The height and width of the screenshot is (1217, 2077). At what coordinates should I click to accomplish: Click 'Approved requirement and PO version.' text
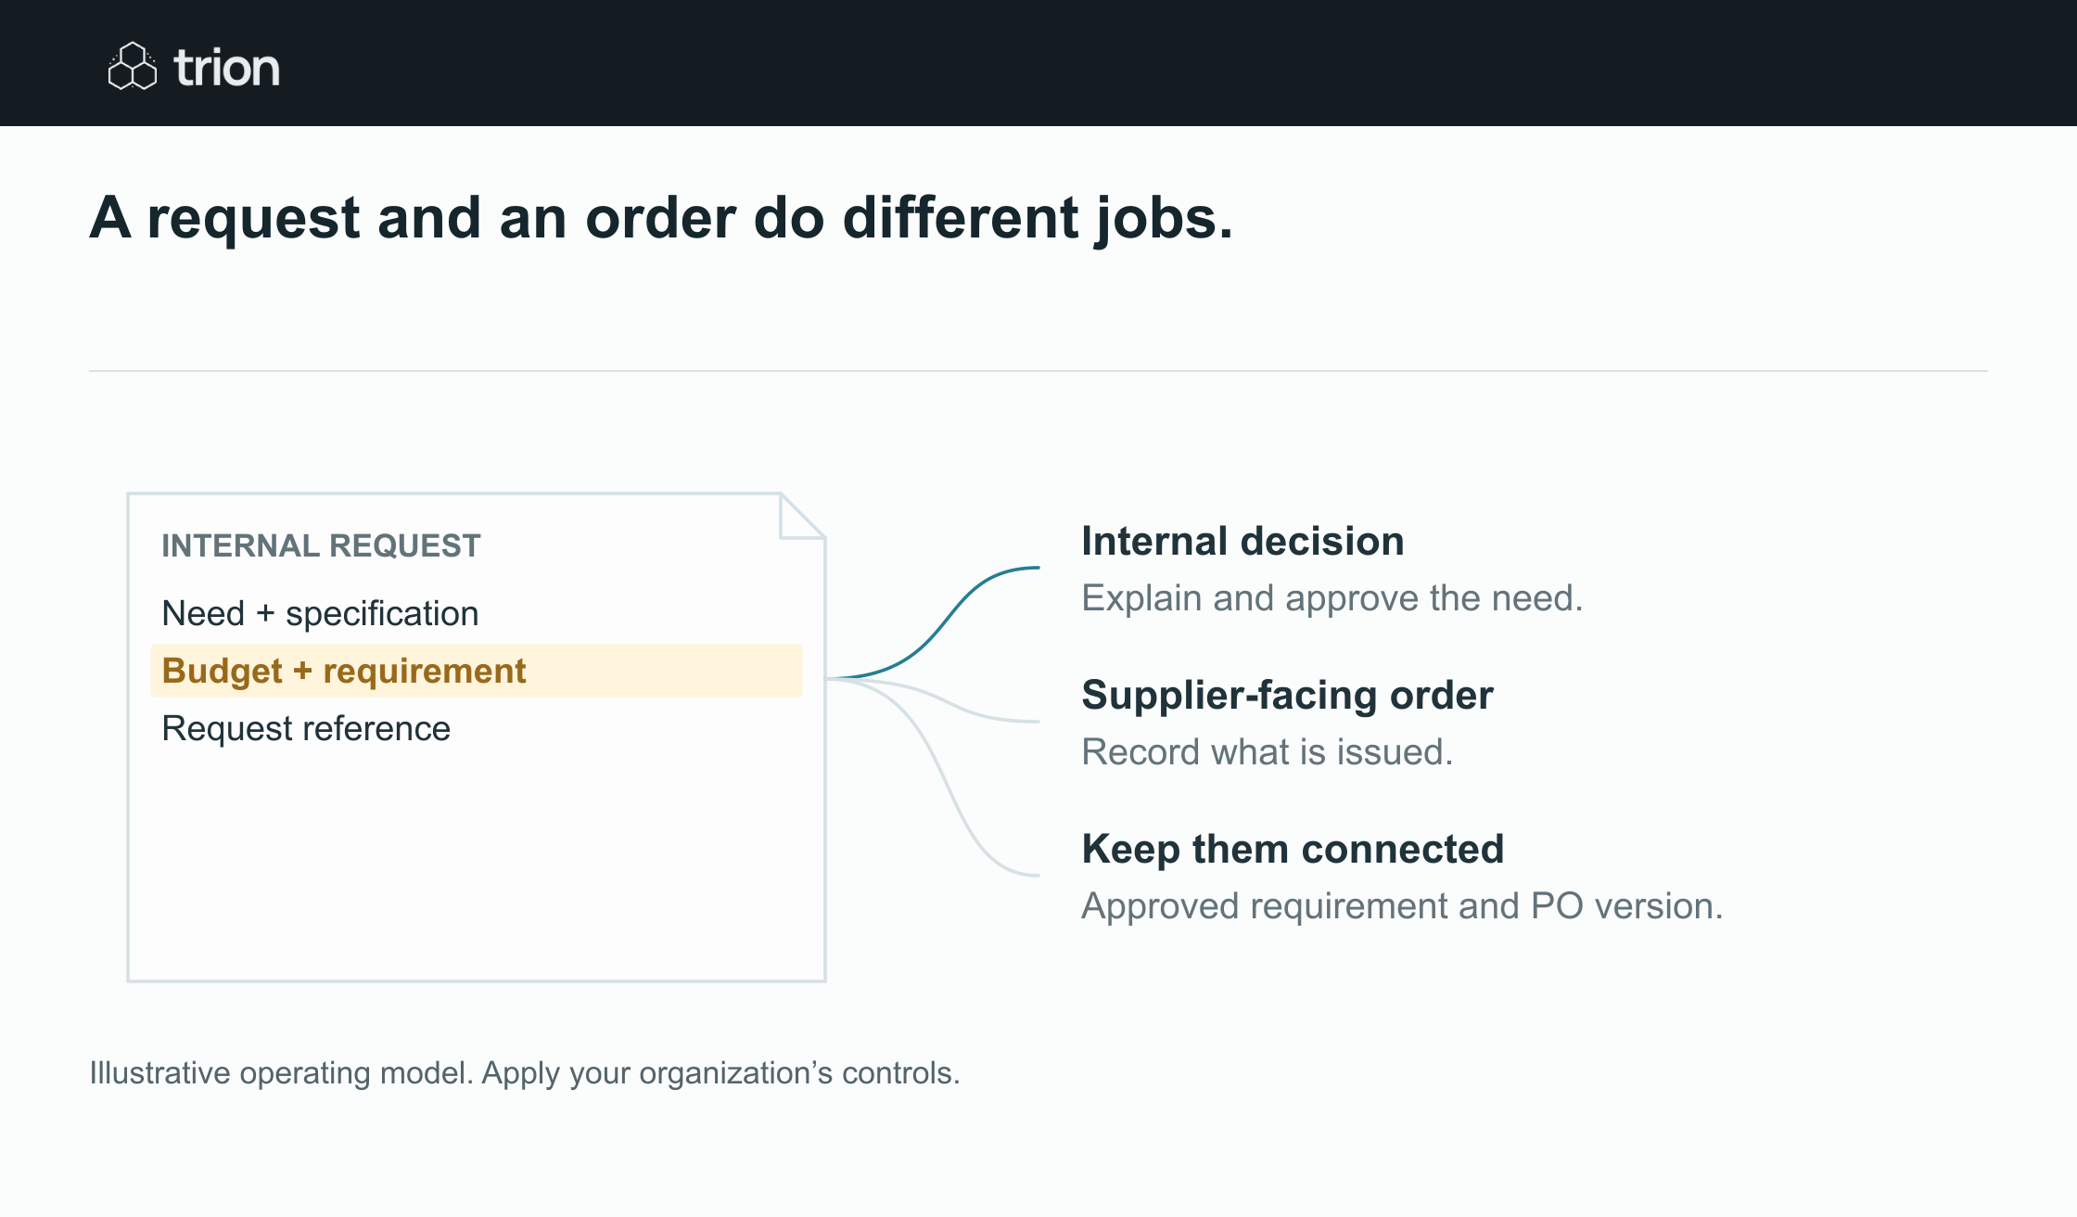point(1402,906)
